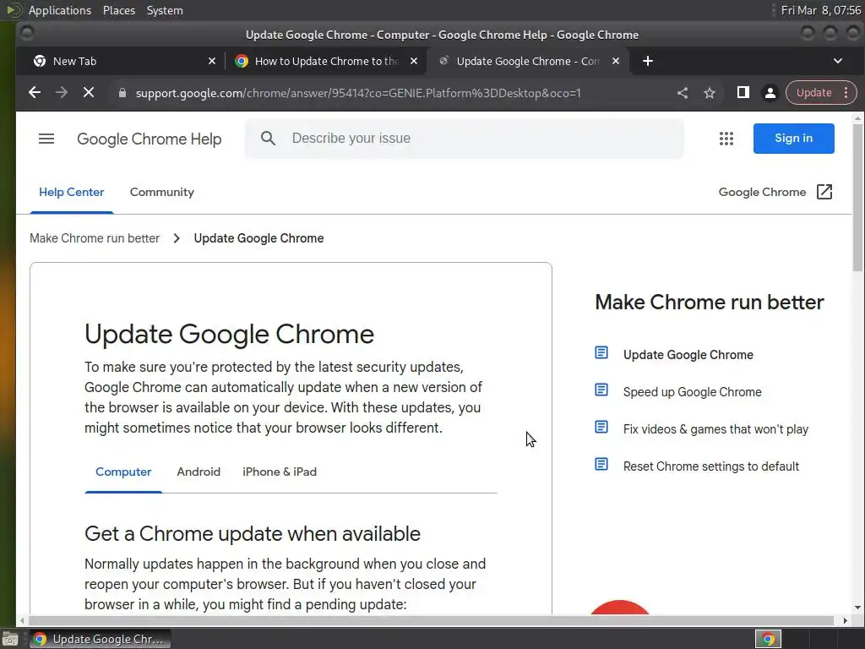The image size is (865, 649).
Task: Click the scroll right arrow of horizontal scrollbar
Action: click(x=845, y=620)
